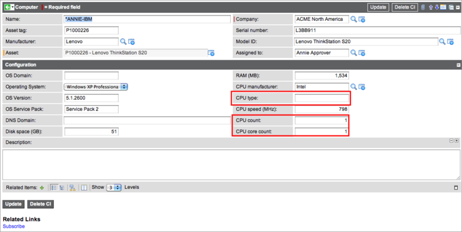Click the CPU count field
The image size is (462, 232).
tap(322, 121)
